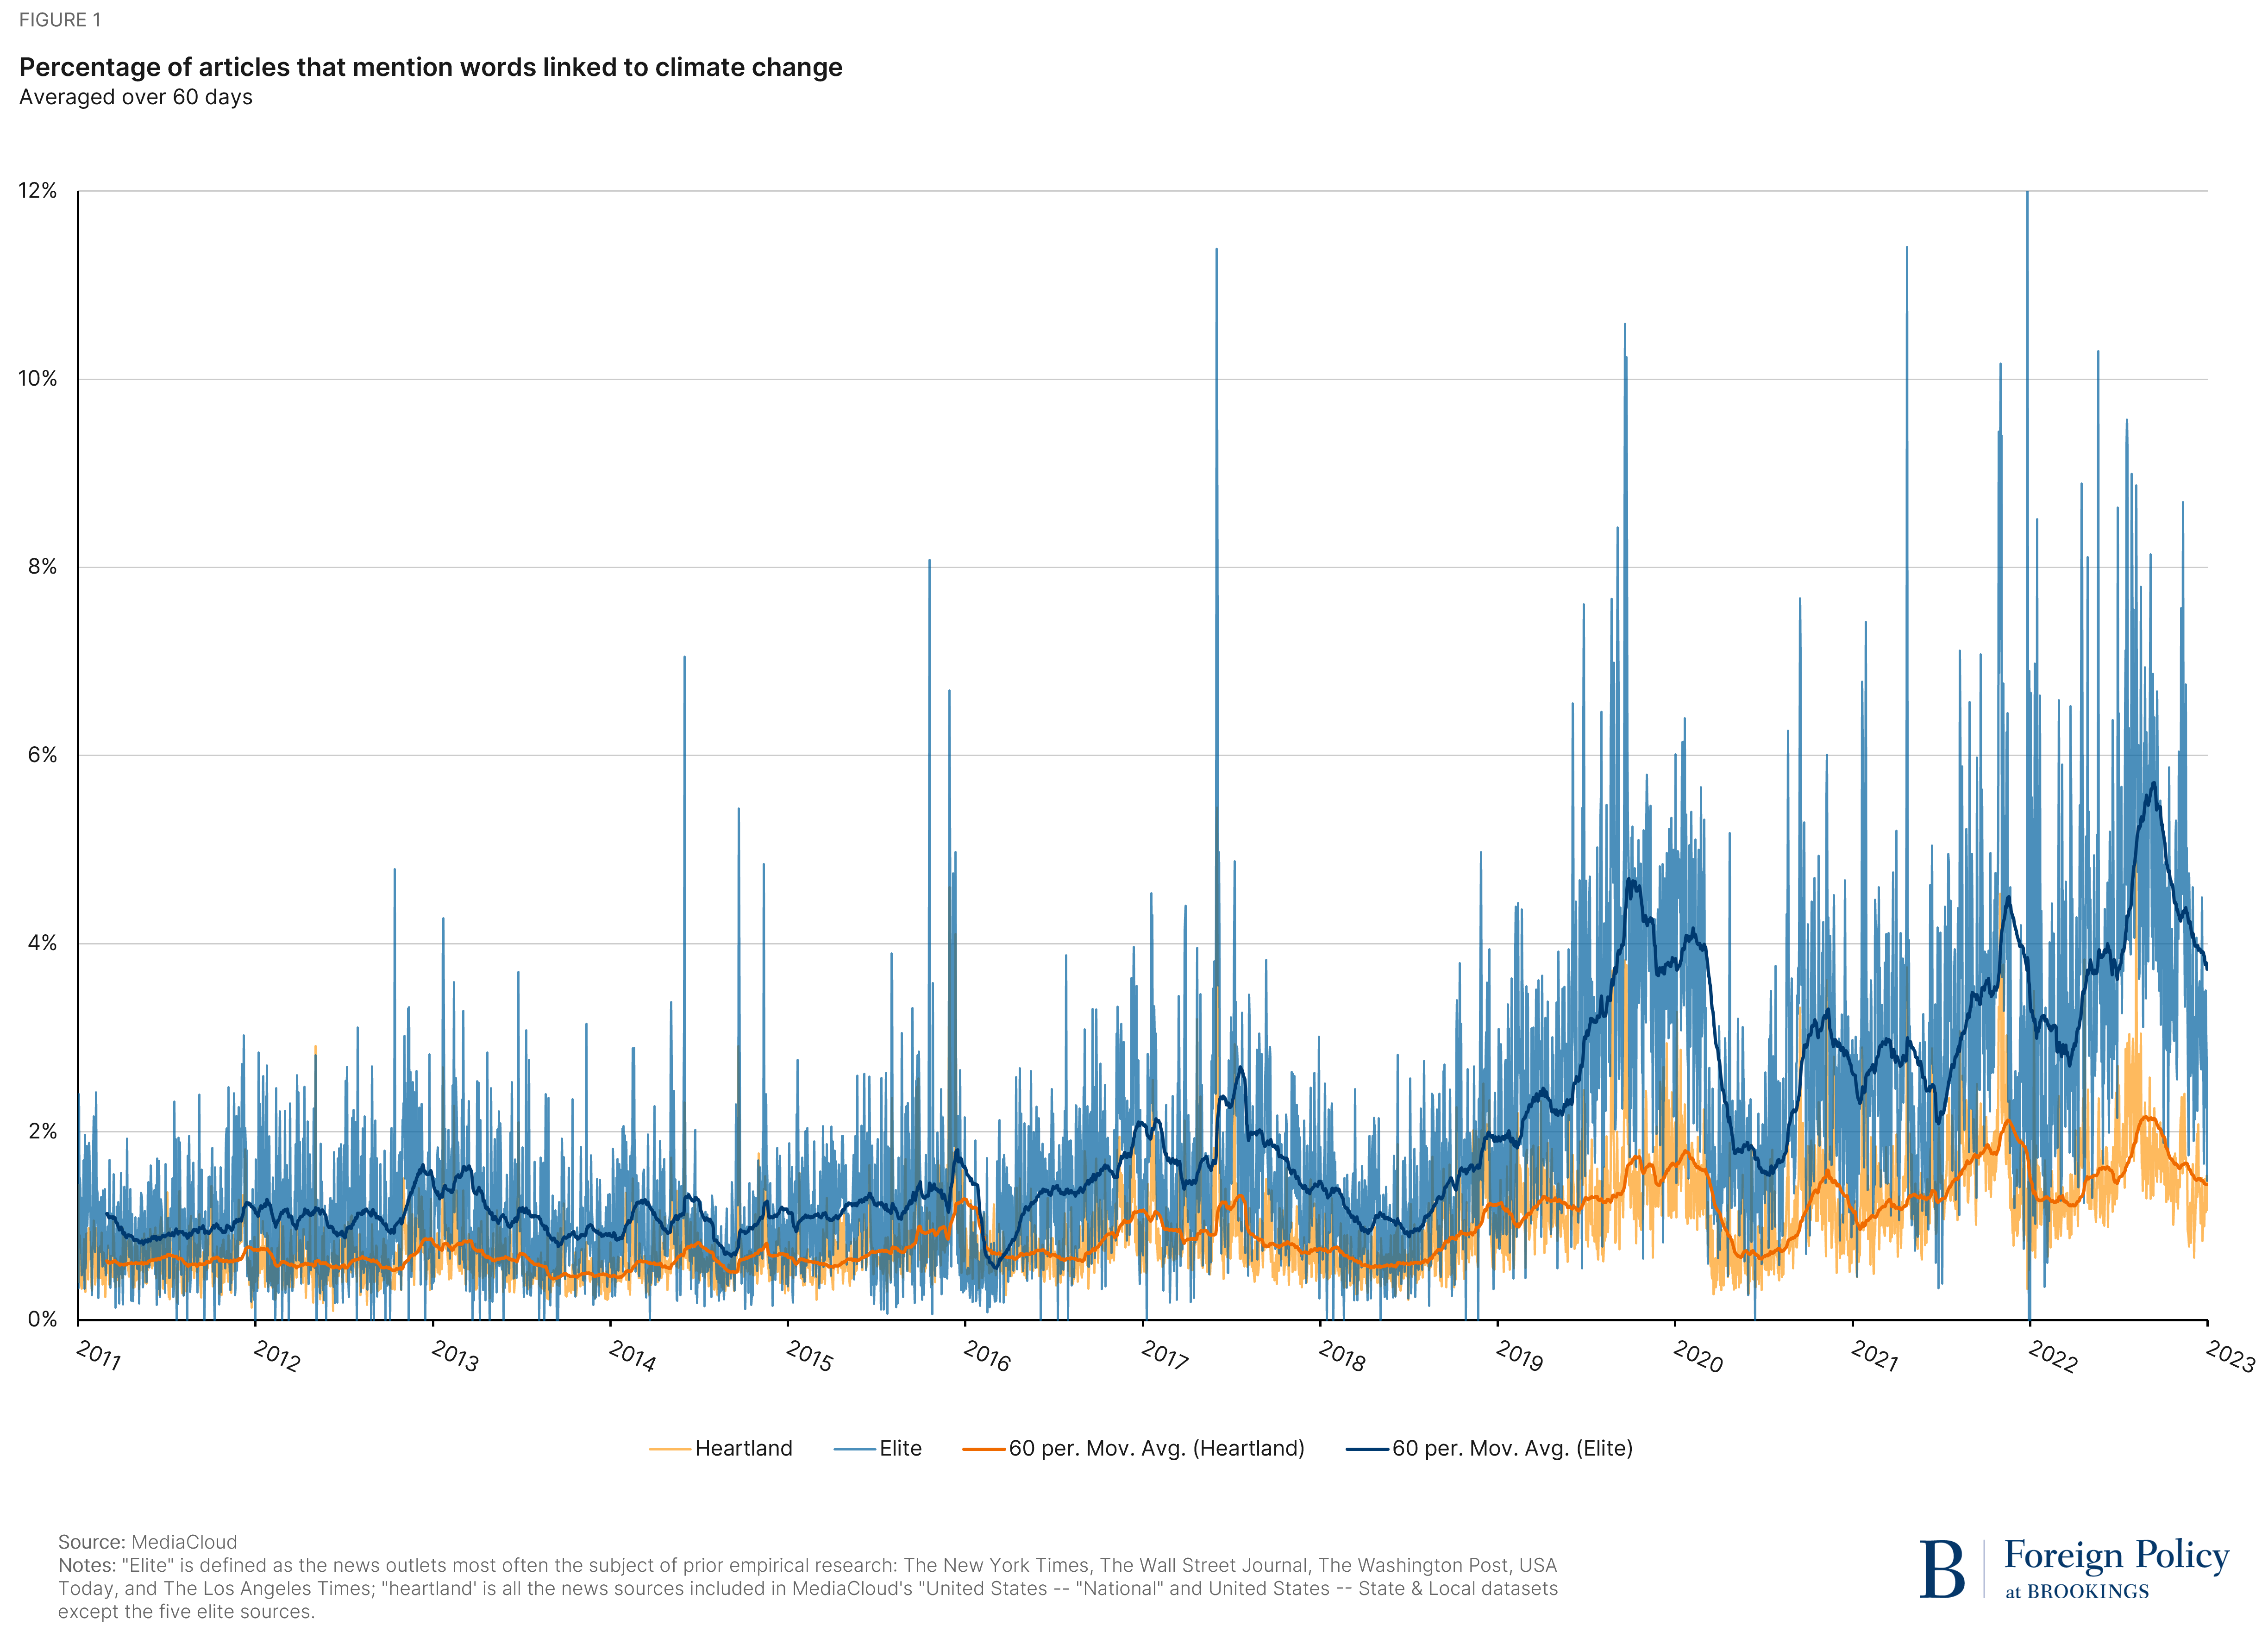Screen dimensions: 2268x1644
Task: Select the 'Heartland' legend label
Action: point(743,1449)
